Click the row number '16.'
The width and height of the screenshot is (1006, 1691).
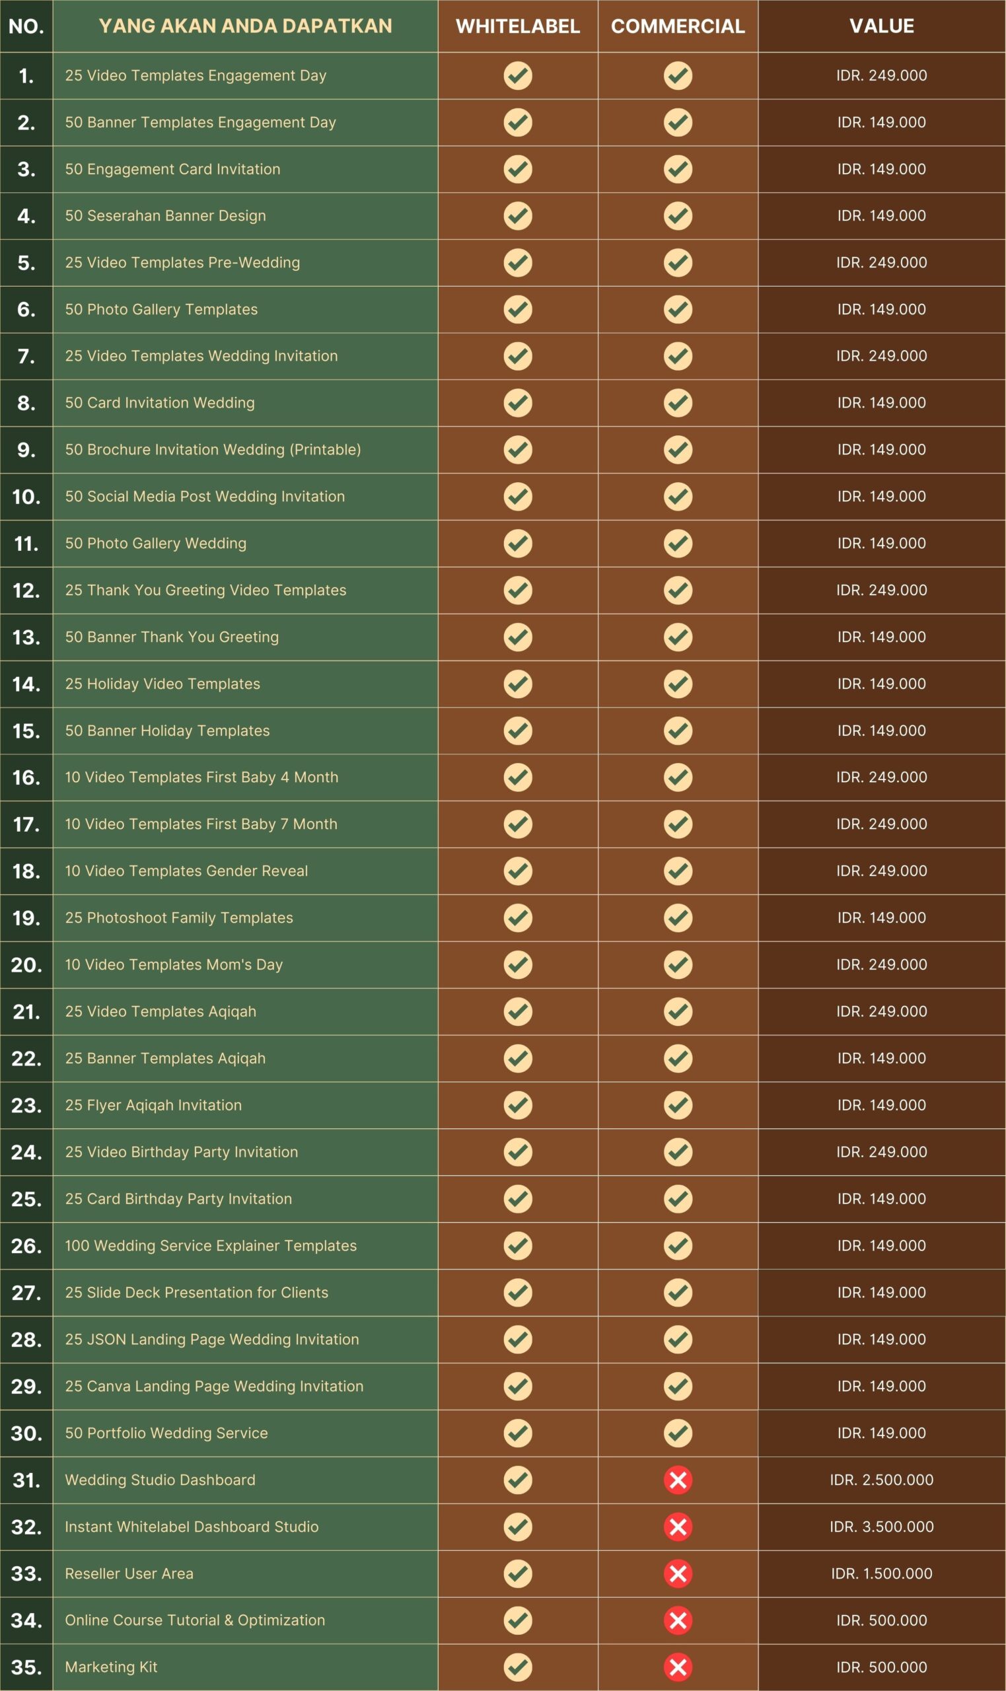[26, 777]
